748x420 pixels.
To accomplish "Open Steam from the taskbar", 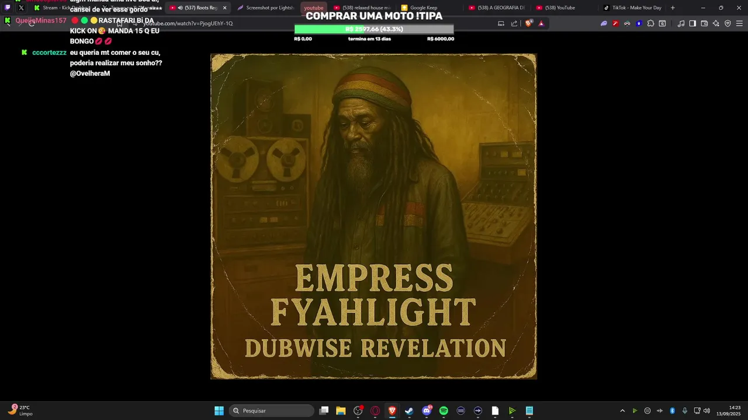I will [x=409, y=411].
